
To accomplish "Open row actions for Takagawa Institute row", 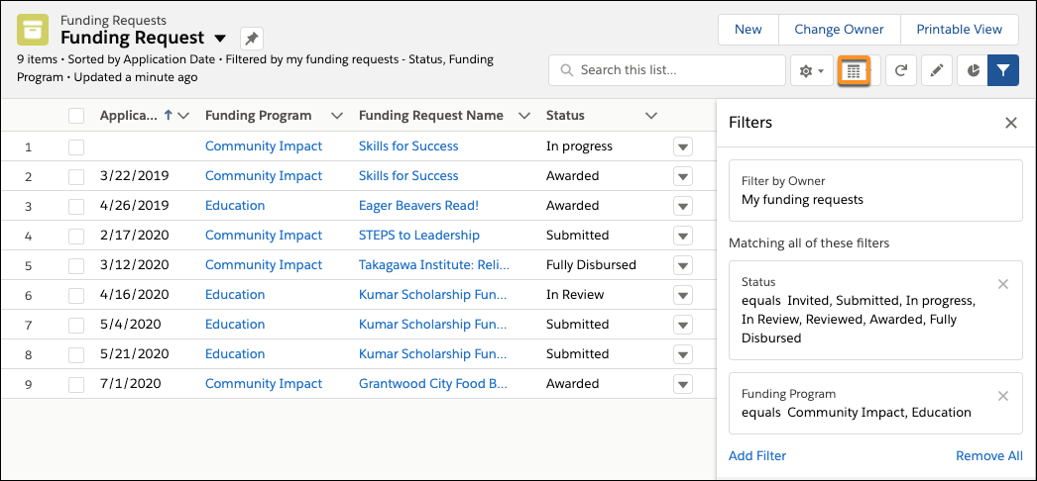I will point(683,265).
